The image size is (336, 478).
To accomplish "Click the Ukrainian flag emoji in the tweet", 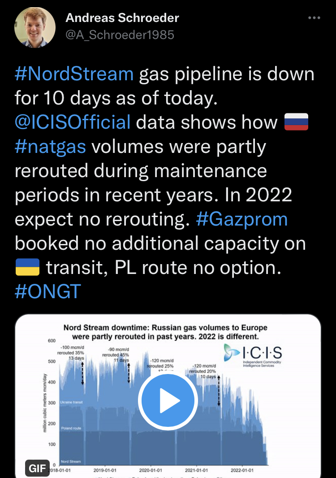I will (x=27, y=267).
